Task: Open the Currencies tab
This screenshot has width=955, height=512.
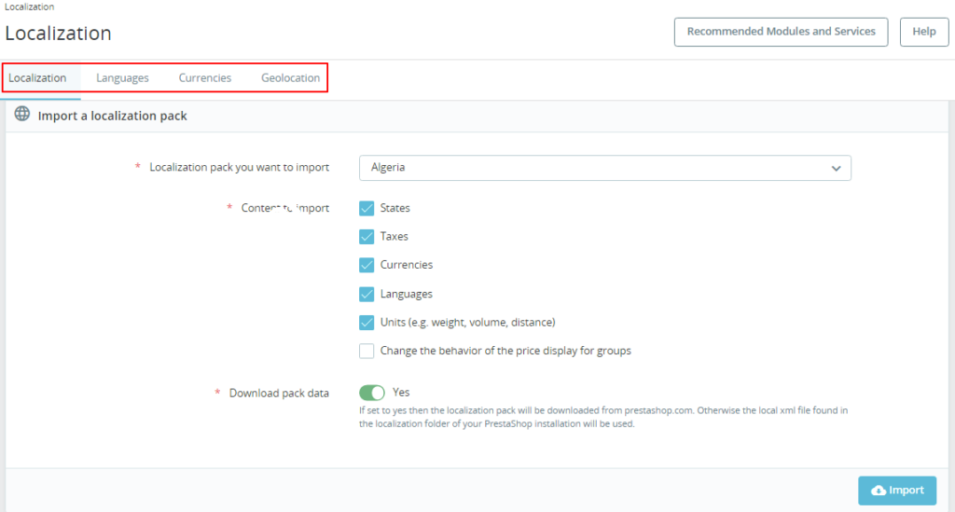Action: tap(205, 78)
